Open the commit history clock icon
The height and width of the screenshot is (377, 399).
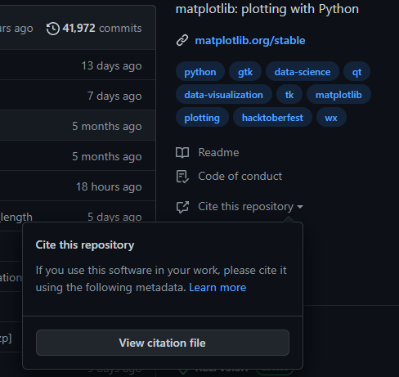(x=53, y=29)
